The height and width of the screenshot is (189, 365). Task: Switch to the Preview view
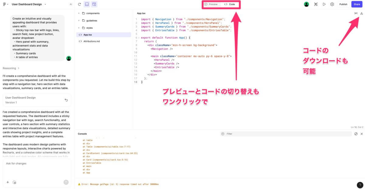coord(211,4)
